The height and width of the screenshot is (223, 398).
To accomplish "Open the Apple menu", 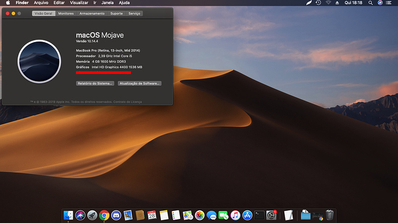I will click(8, 3).
